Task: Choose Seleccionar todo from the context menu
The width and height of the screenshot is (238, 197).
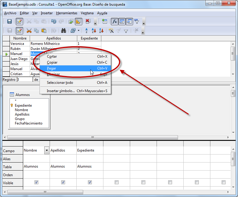Action: [x=75, y=83]
